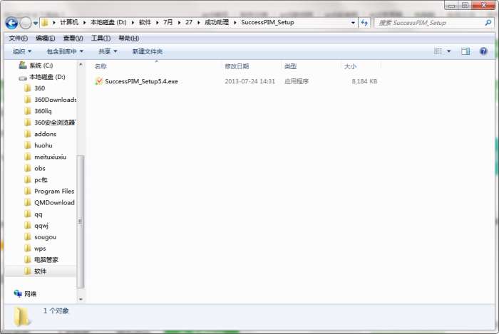Select 本地磁盘 (D:) in the navigation tree
The height and width of the screenshot is (334, 499).
pos(47,77)
